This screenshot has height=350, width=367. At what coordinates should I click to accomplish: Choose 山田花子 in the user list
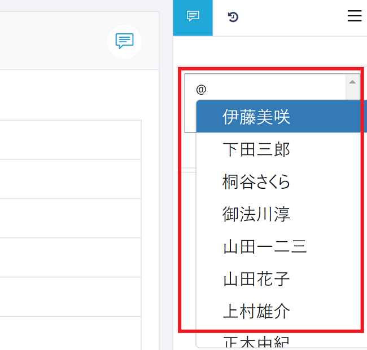click(256, 279)
